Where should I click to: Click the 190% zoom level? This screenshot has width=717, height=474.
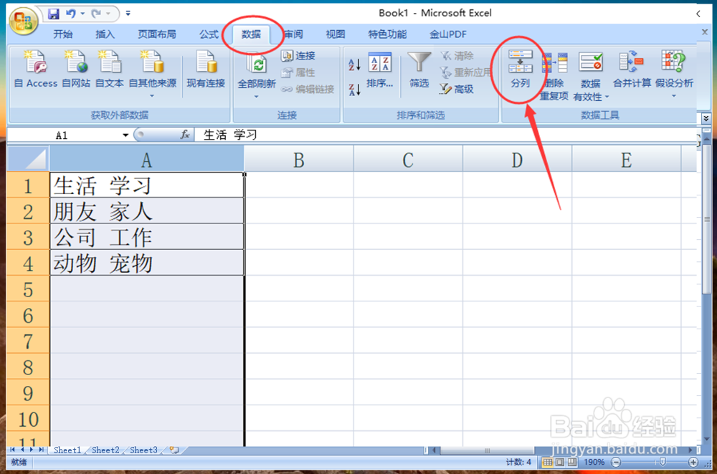point(594,462)
